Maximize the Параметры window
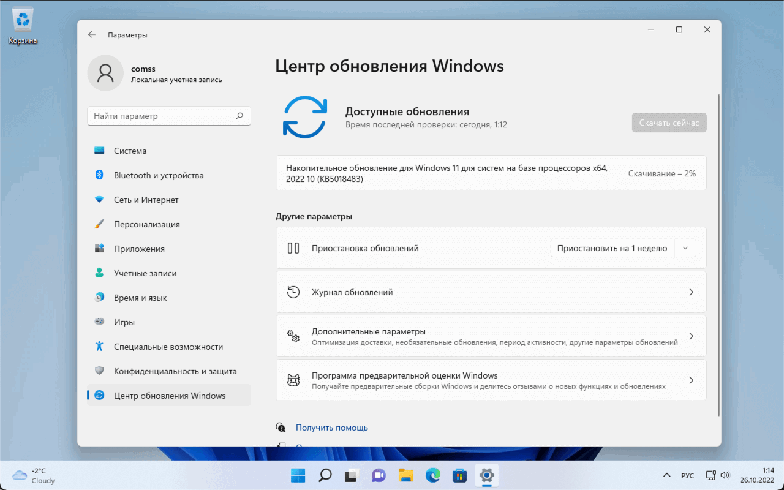The width and height of the screenshot is (784, 490). [679, 29]
